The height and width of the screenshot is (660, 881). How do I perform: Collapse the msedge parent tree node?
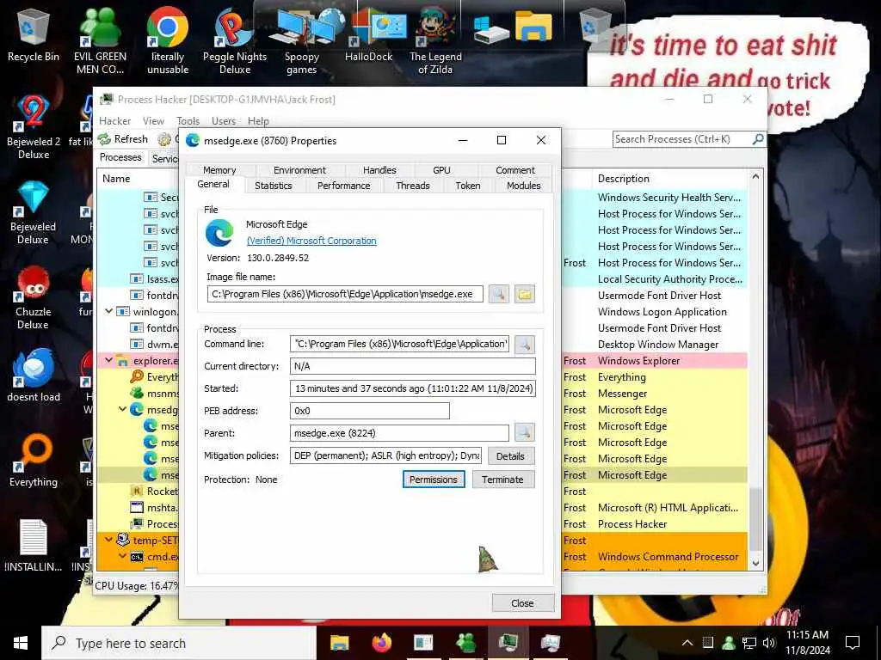(x=122, y=409)
